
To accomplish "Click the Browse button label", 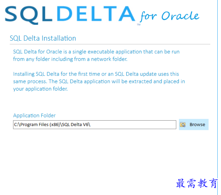I will [x=197, y=124].
